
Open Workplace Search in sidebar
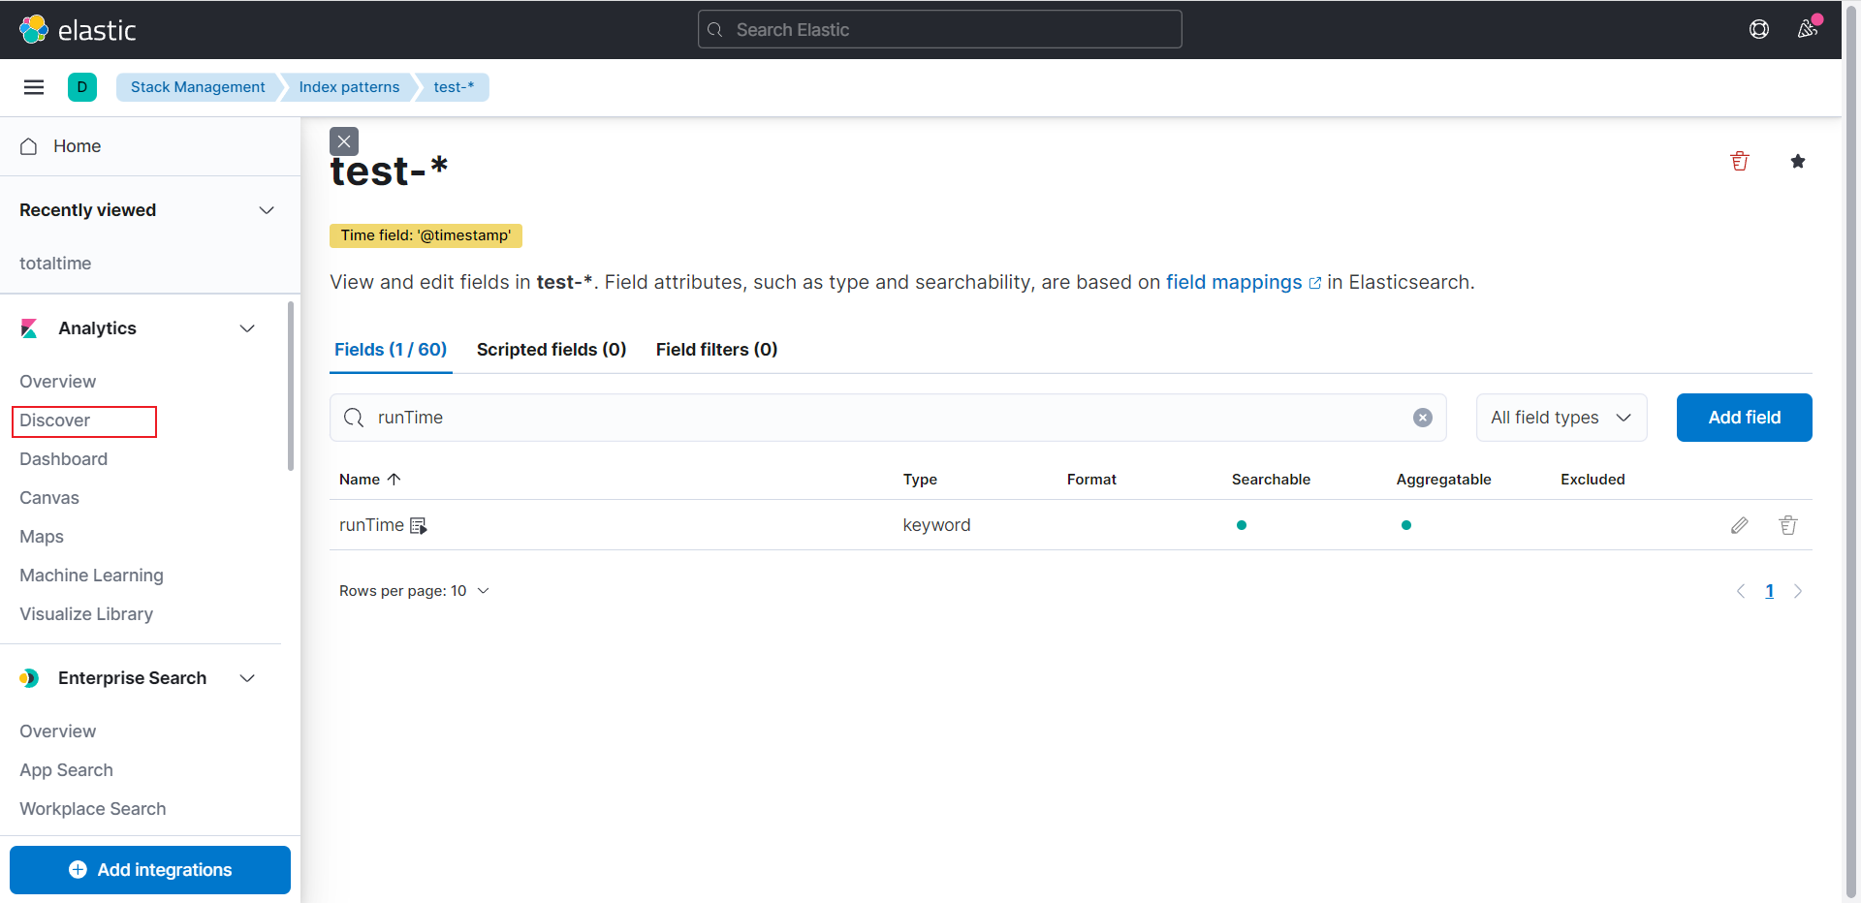(x=92, y=809)
